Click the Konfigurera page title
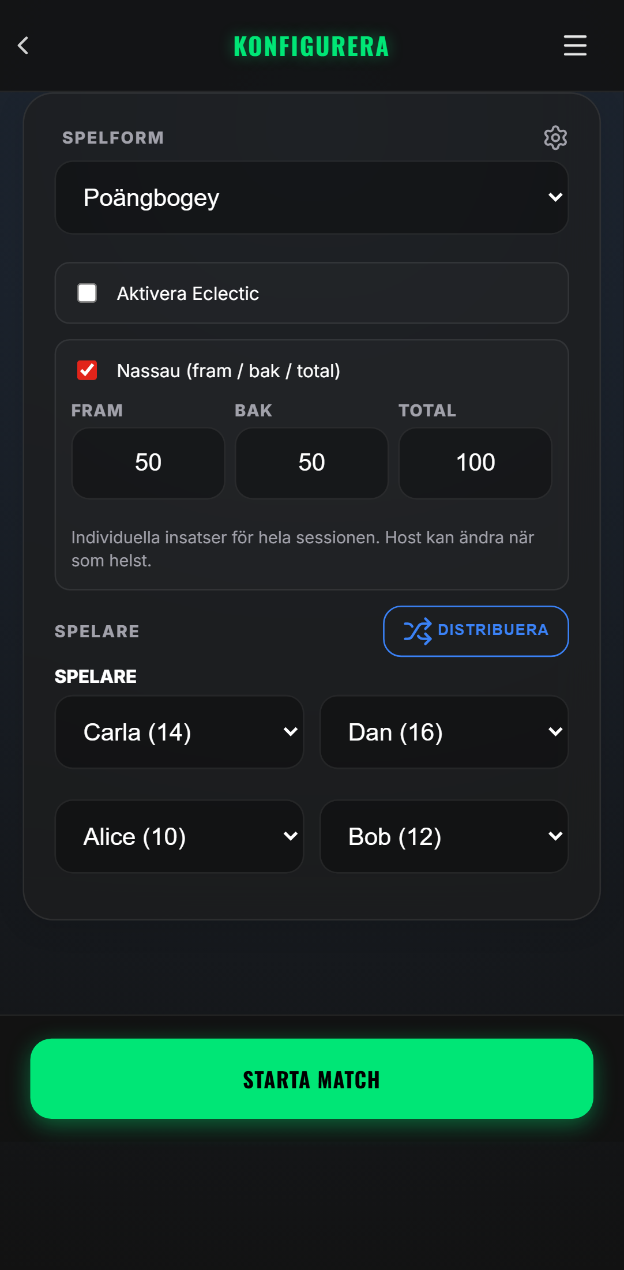Viewport: 624px width, 1270px height. click(x=311, y=46)
